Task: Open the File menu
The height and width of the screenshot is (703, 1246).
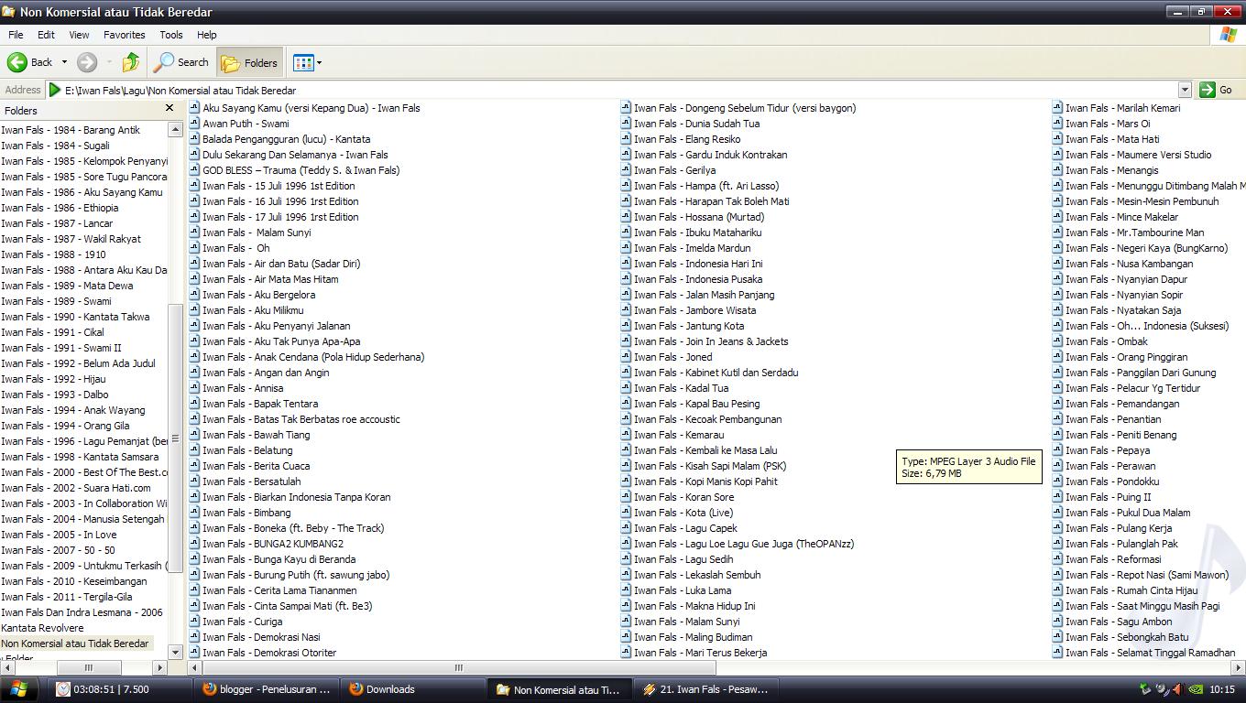Action: (16, 35)
